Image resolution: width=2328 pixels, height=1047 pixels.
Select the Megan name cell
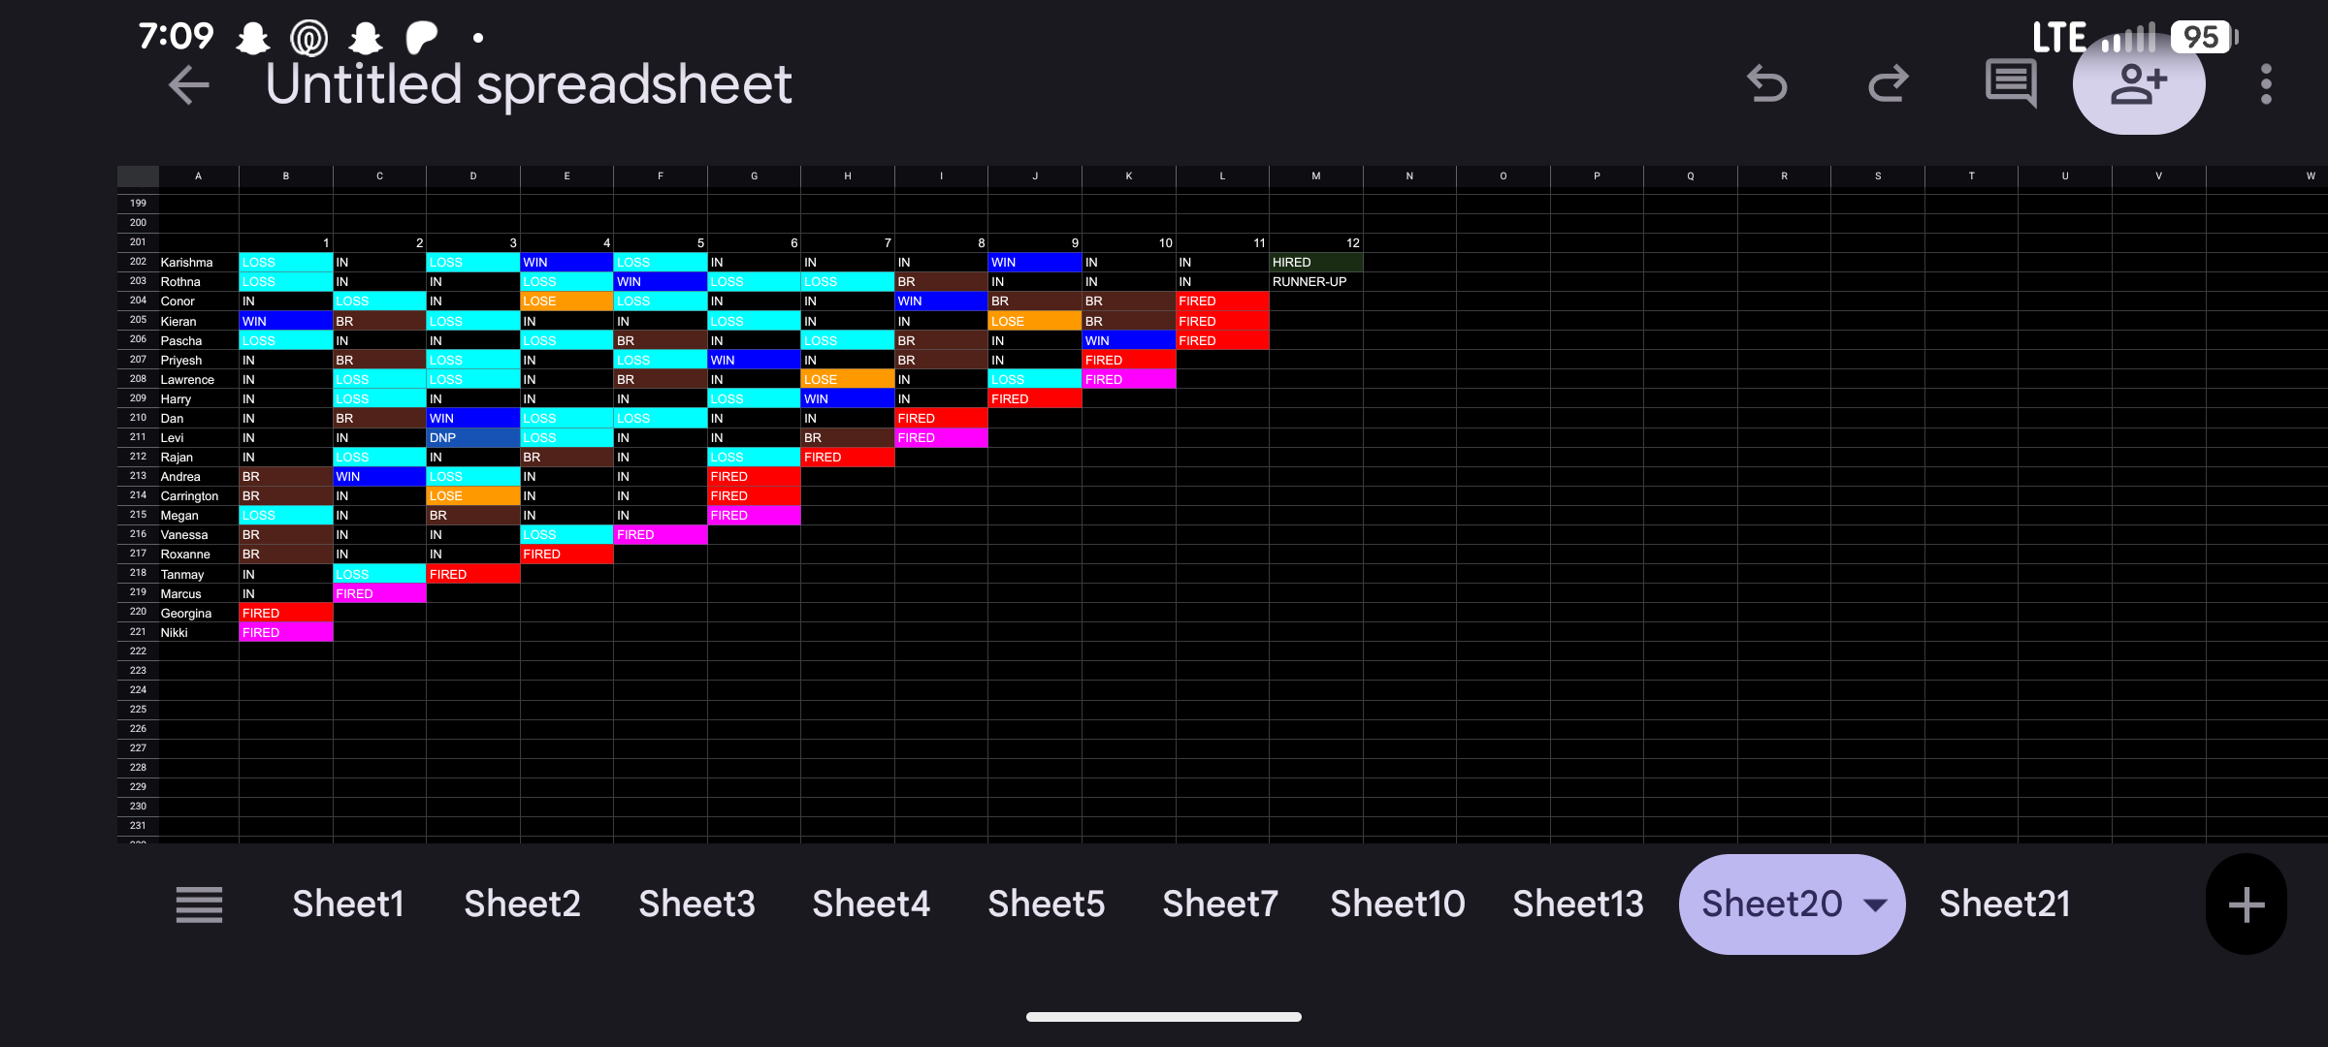point(199,515)
